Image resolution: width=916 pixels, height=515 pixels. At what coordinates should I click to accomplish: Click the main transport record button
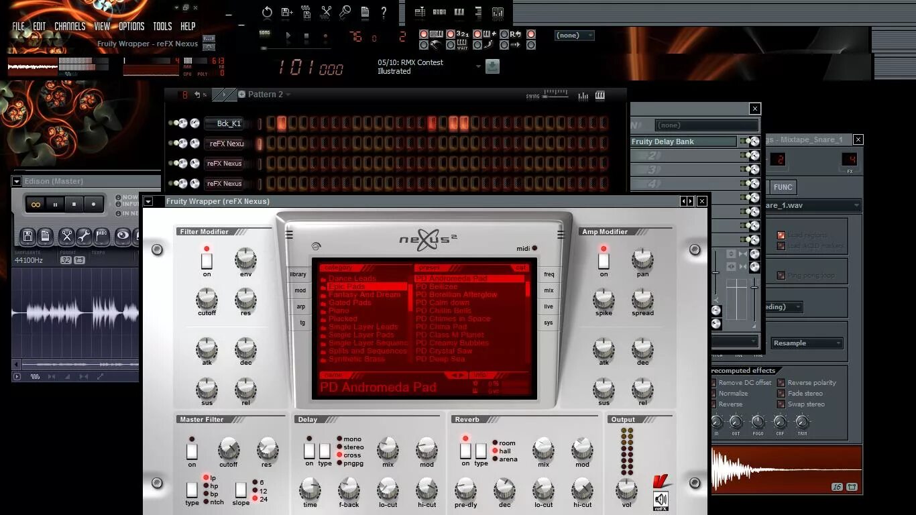(x=325, y=36)
